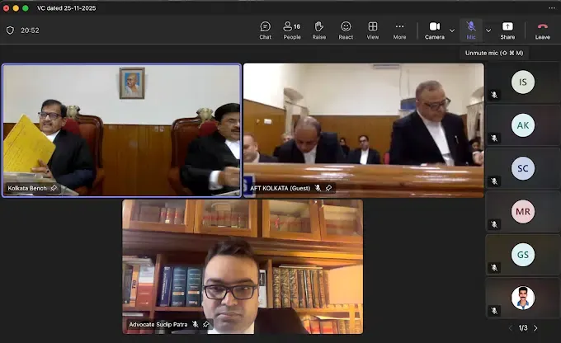Click the pin icon on Kolkata Bench
The width and height of the screenshot is (561, 343).
click(54, 188)
